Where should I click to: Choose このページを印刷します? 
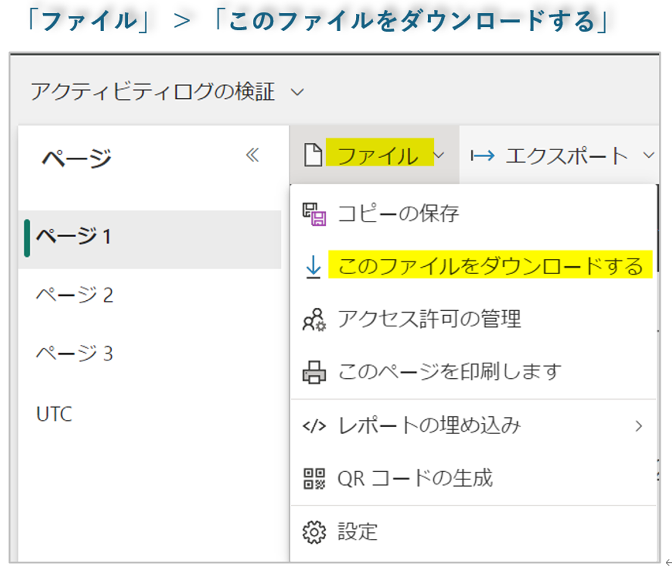point(449,372)
